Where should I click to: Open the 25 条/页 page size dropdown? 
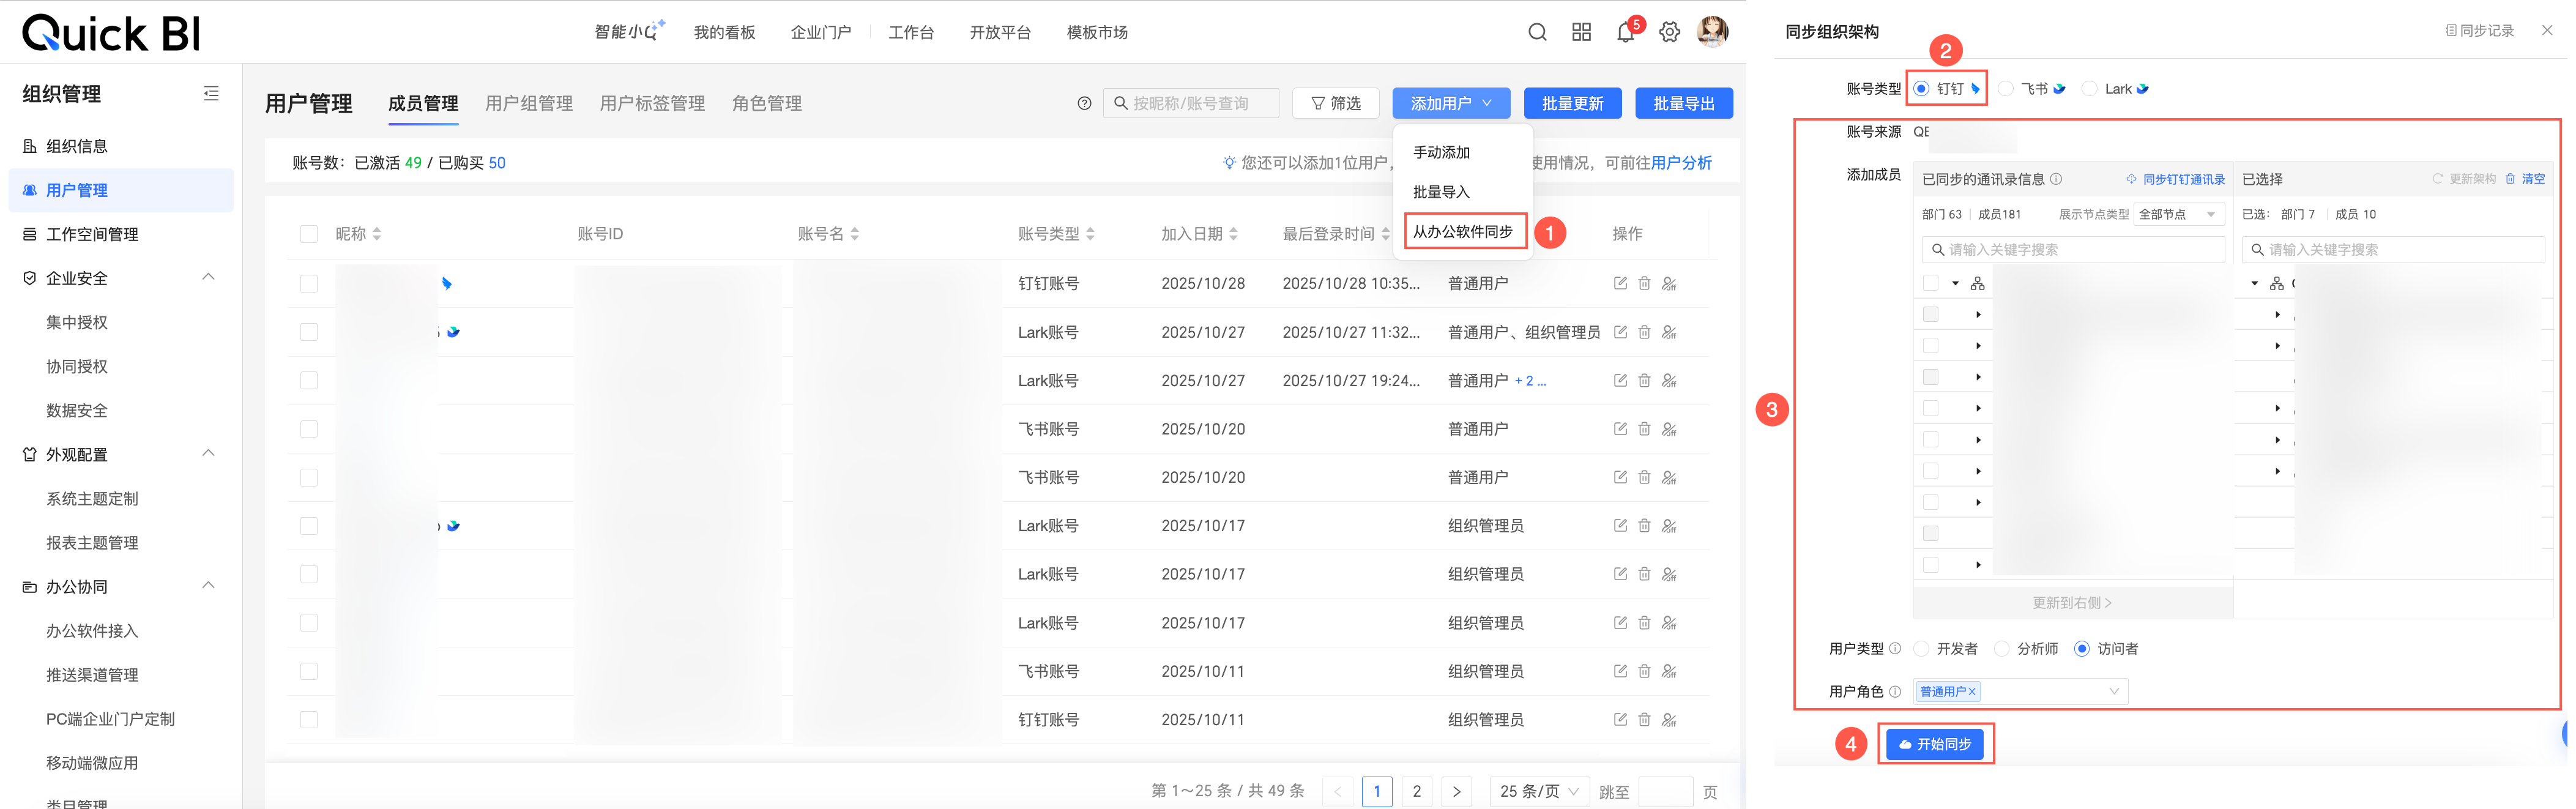tap(1539, 791)
